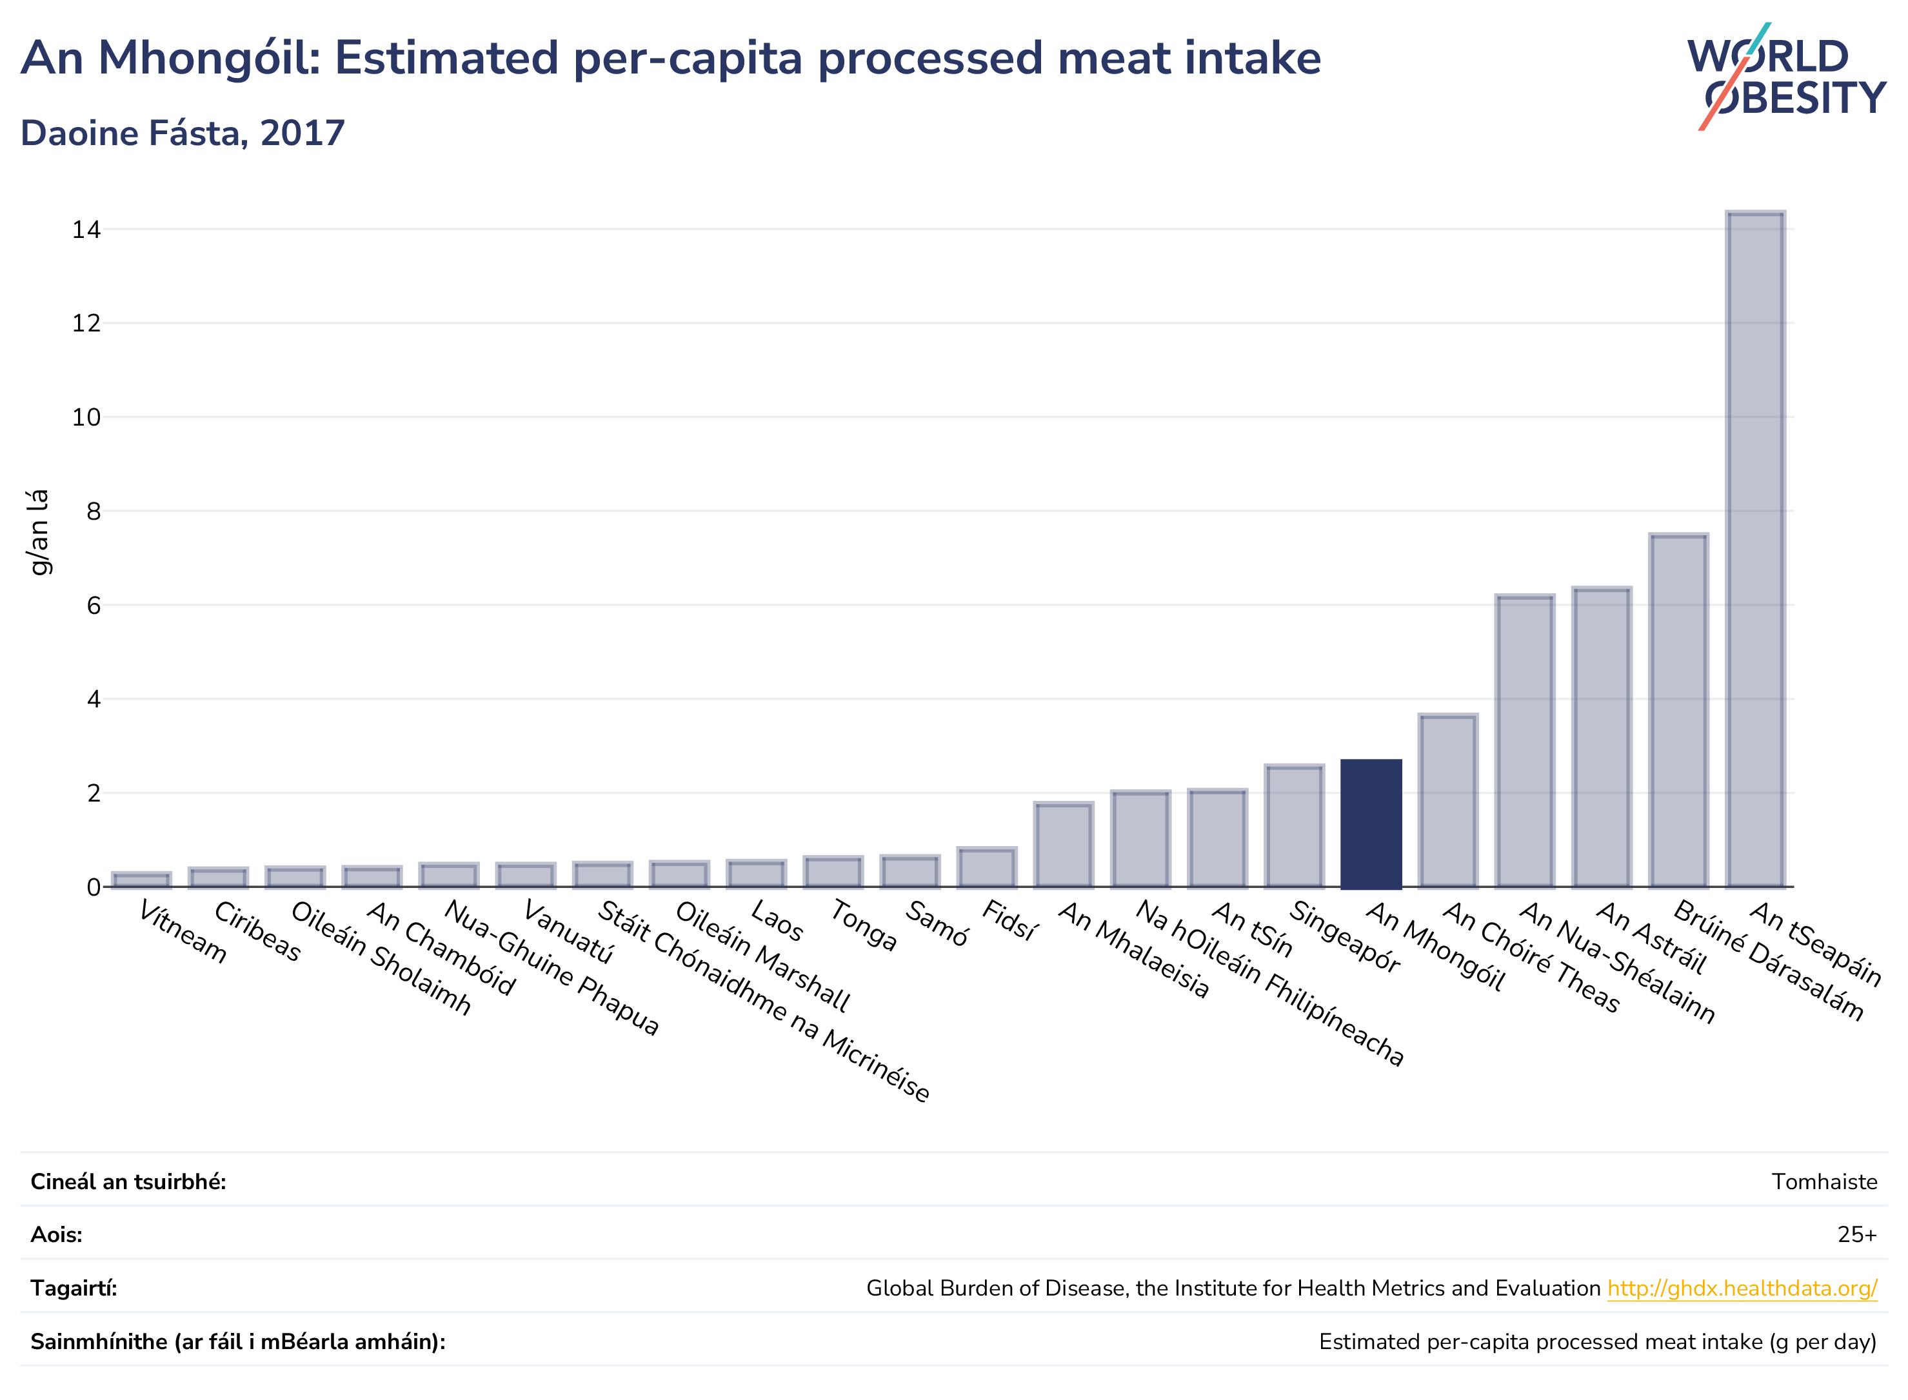Click the chart title An Mhongóil
The width and height of the screenshot is (1908, 1400).
coord(670,59)
